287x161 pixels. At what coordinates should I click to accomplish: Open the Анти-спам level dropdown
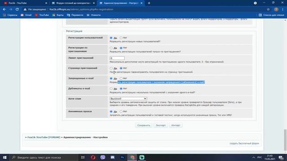(x=128, y=98)
